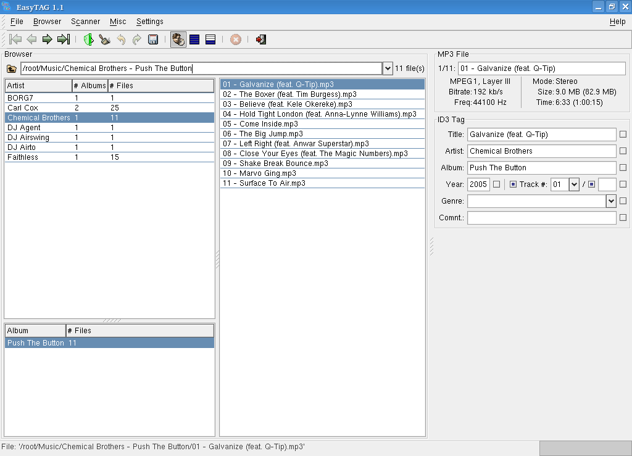The image size is (632, 456).
Task: Toggle the artist and album view button
Action: pyautogui.click(x=178, y=39)
